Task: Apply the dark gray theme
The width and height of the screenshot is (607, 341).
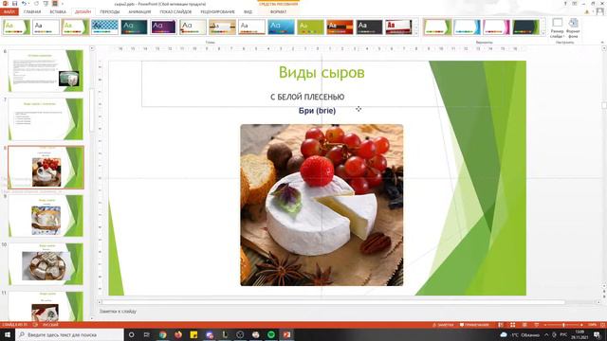Action: pos(369,27)
